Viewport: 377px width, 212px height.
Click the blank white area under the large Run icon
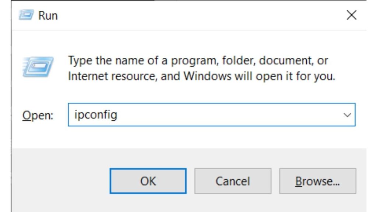click(38, 92)
